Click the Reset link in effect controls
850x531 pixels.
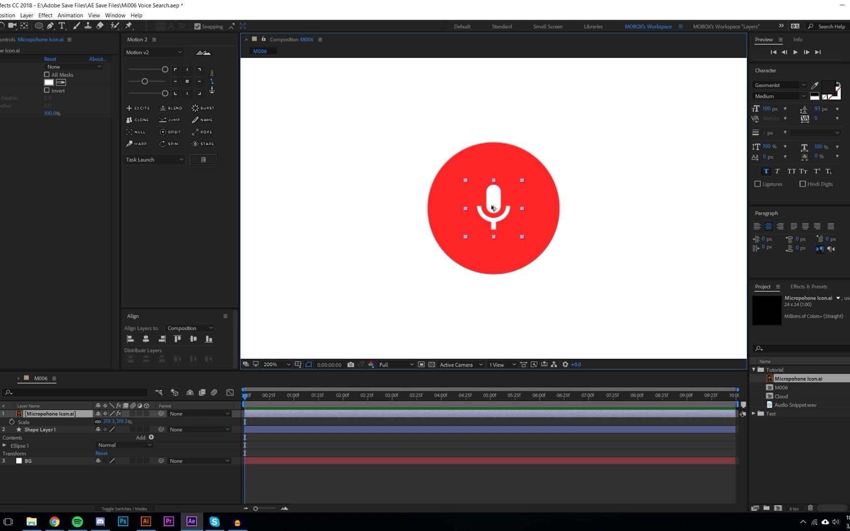tap(50, 59)
